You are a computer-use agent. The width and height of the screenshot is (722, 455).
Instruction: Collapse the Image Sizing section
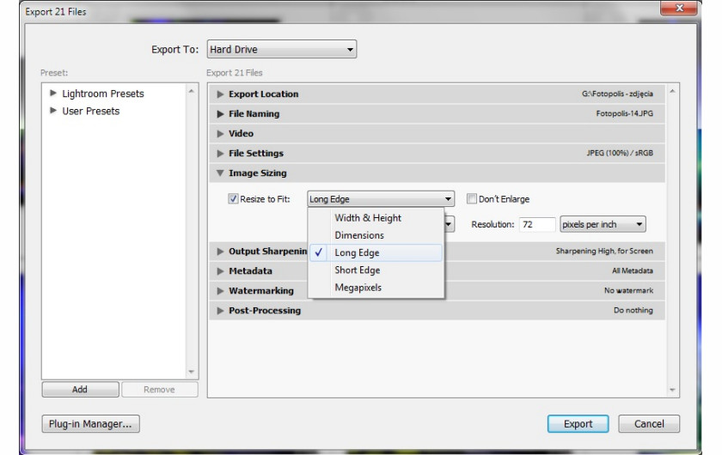click(x=220, y=173)
